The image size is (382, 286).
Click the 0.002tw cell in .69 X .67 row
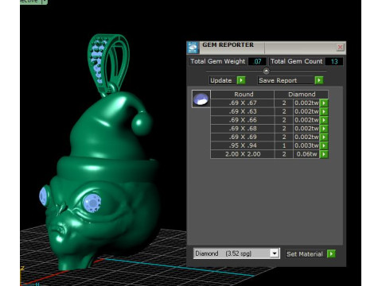tap(306, 102)
